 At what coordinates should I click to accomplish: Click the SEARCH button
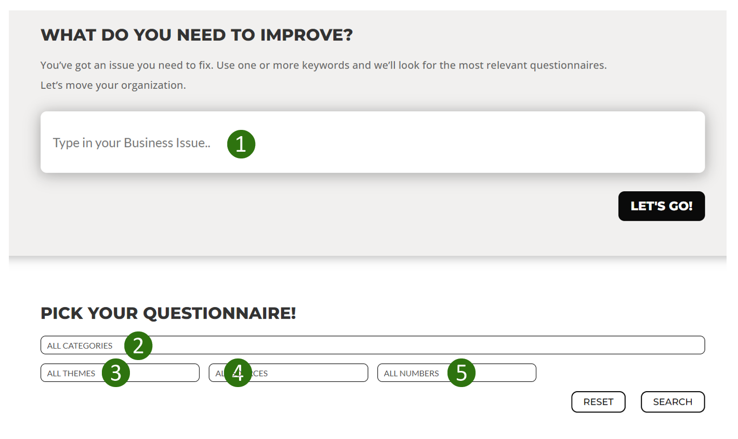pyautogui.click(x=673, y=402)
